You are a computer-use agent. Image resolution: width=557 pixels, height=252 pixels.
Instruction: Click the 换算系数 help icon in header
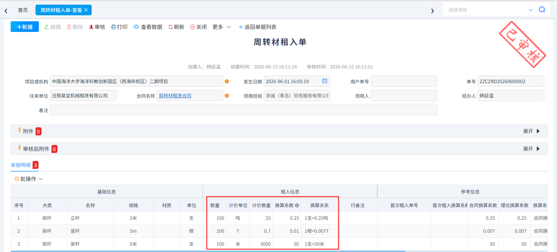[x=297, y=205]
